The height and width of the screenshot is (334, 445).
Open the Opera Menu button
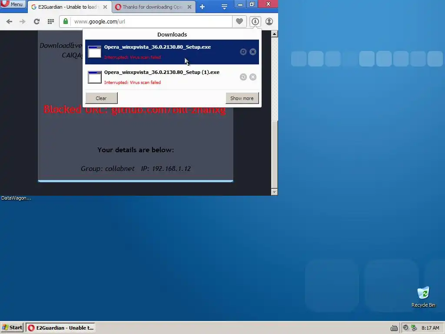tap(13, 4)
